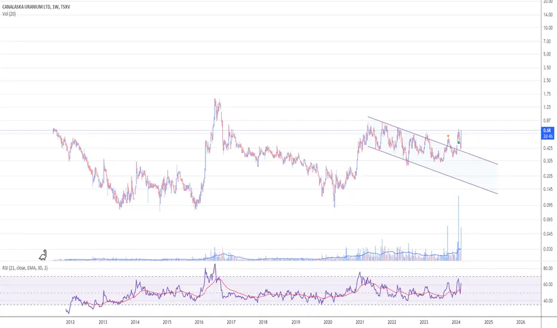Click the 0.030 price scale label
The image size is (557, 328).
click(x=548, y=249)
